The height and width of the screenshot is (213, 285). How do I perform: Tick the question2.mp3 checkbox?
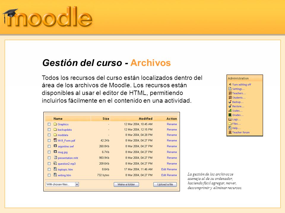(49, 164)
